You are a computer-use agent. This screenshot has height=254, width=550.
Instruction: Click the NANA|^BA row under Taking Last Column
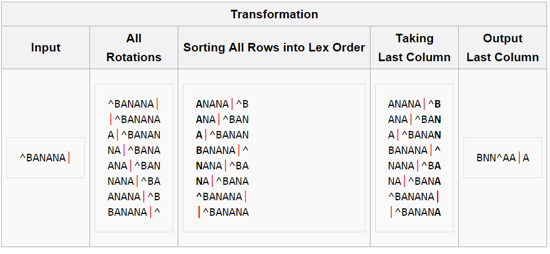click(414, 165)
